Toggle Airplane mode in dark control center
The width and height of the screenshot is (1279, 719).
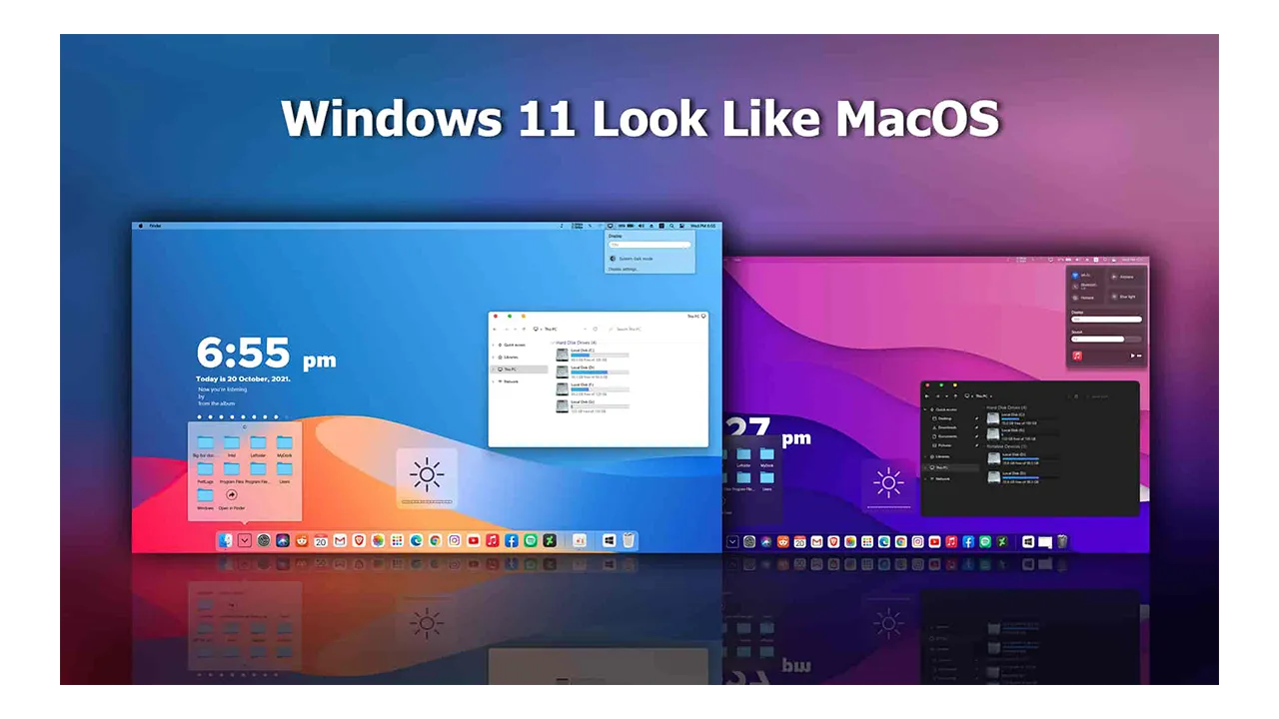1122,277
